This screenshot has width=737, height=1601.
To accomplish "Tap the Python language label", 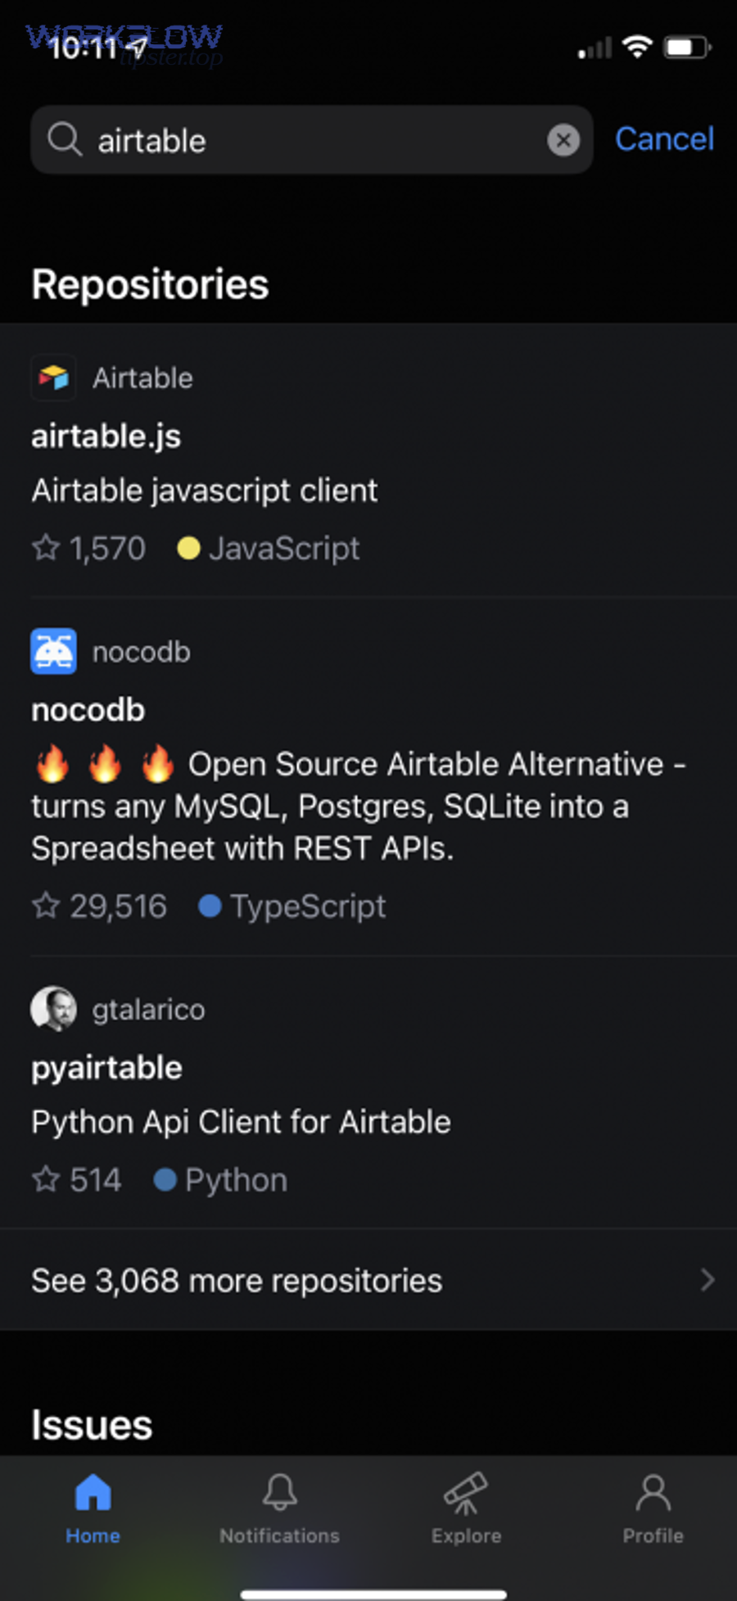I will click(236, 1181).
